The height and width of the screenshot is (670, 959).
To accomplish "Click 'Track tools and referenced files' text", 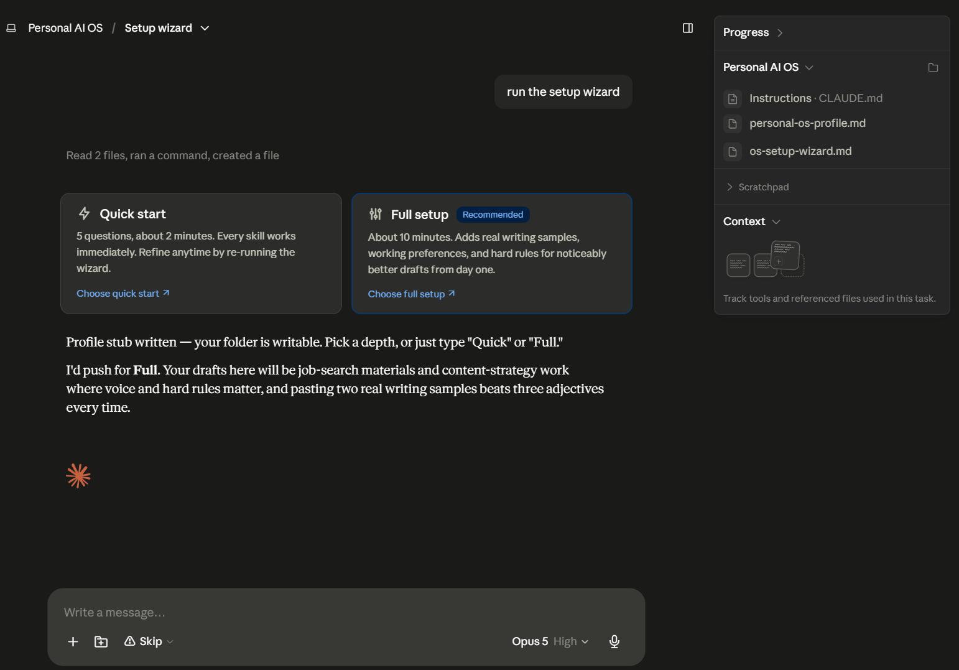I will (830, 299).
